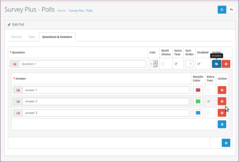Enable Multi Choice checkbox for Question 1
This screenshot has height=162, width=239.
(163, 64)
